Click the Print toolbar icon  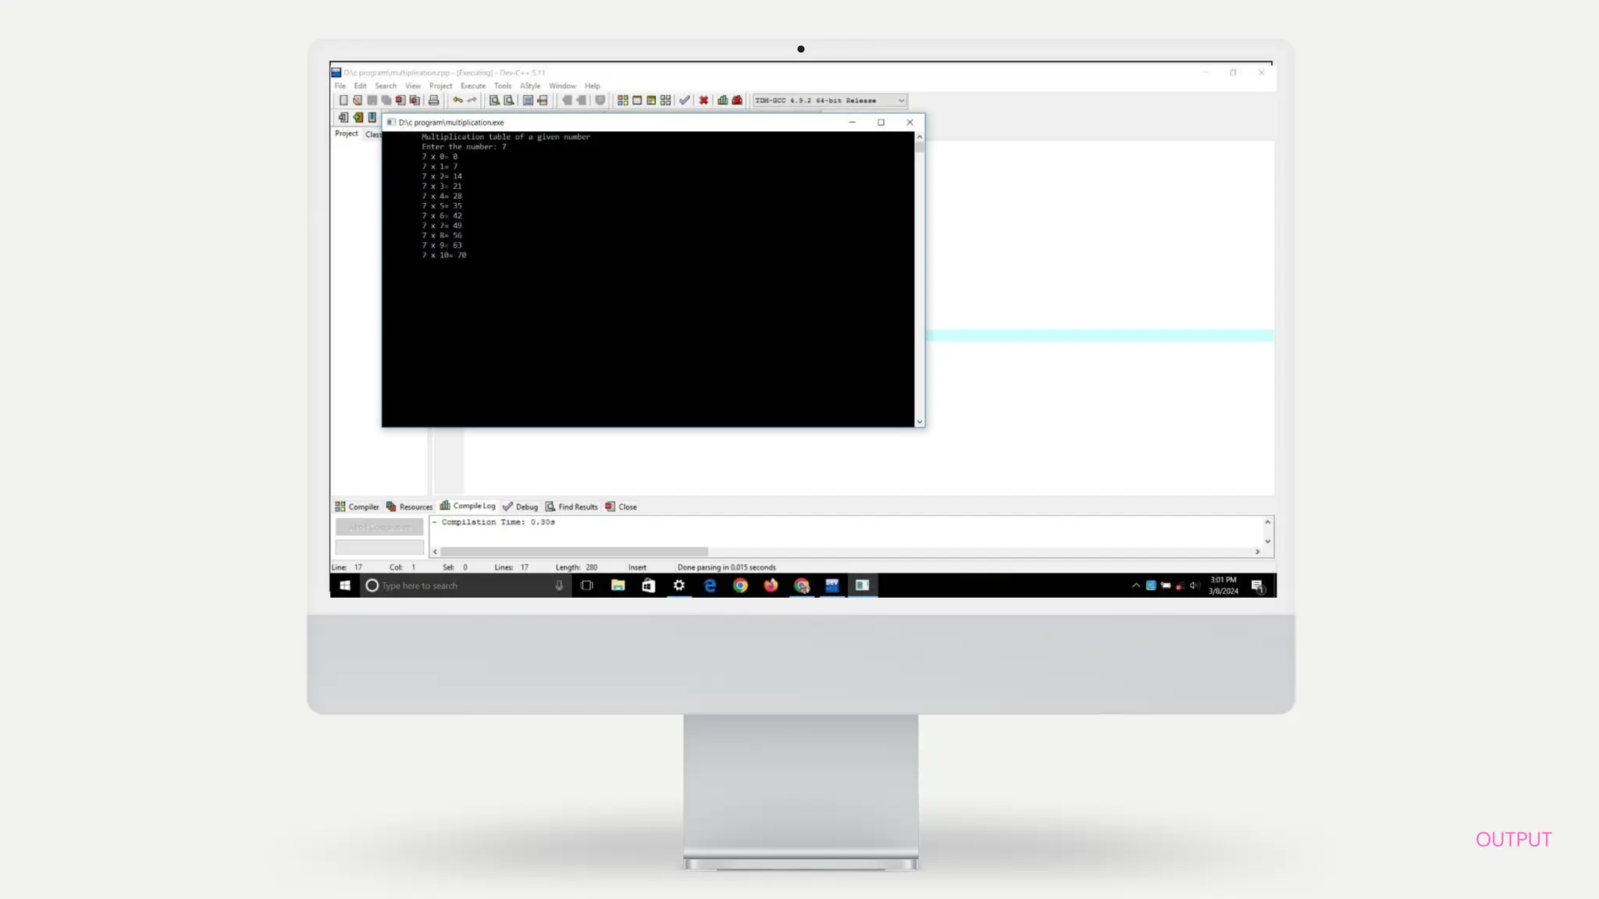click(x=433, y=101)
